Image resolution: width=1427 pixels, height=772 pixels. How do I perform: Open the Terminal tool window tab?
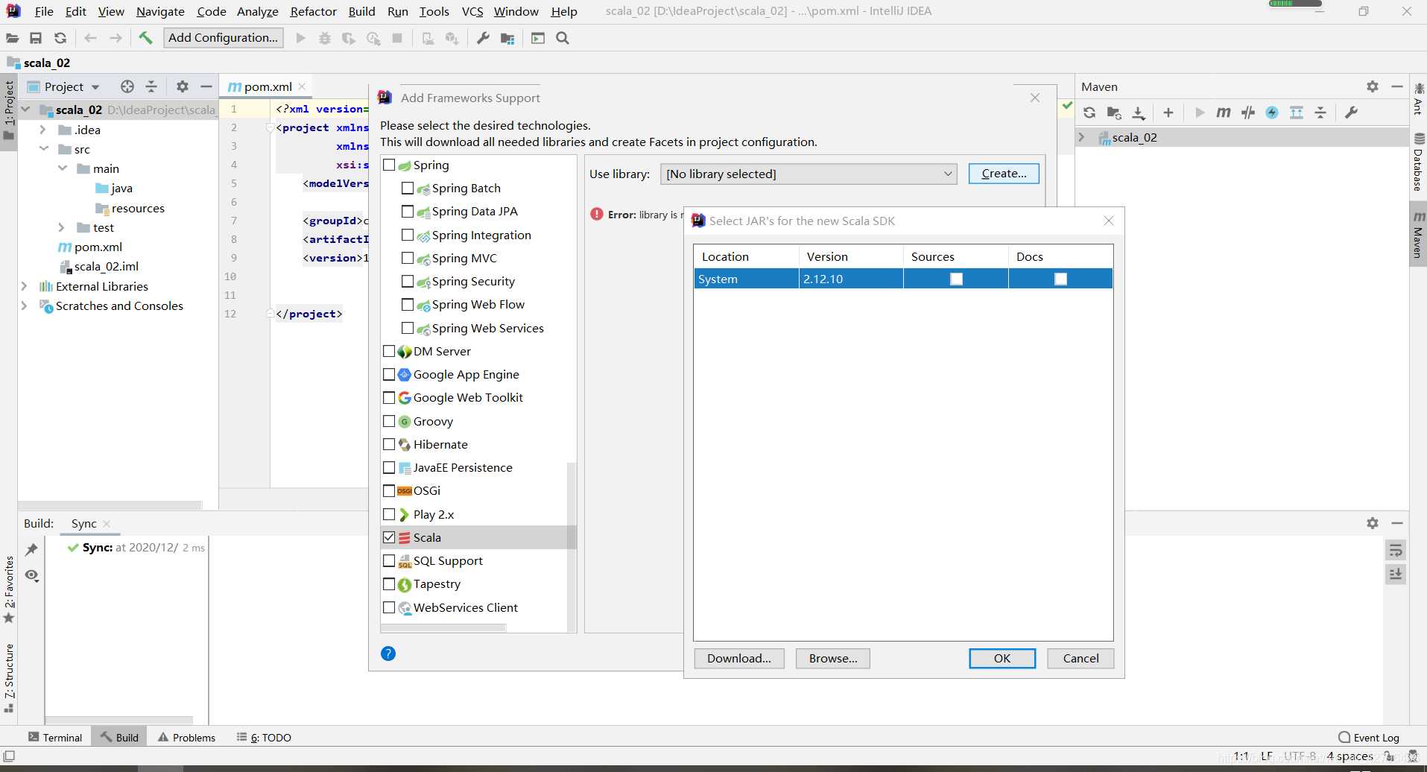point(55,738)
